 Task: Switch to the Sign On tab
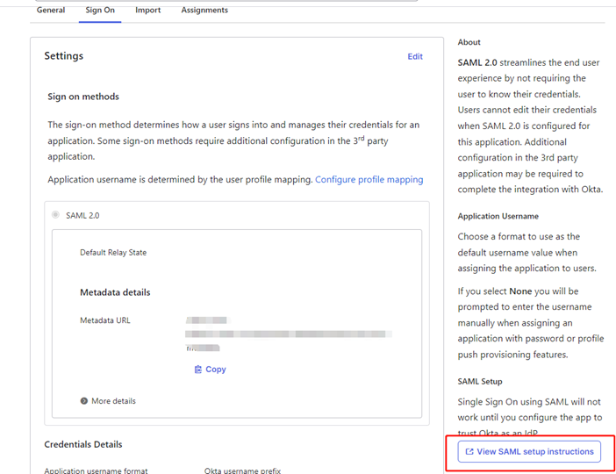(100, 11)
